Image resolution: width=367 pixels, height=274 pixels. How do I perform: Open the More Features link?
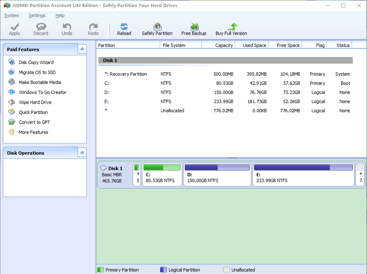[x=33, y=132]
